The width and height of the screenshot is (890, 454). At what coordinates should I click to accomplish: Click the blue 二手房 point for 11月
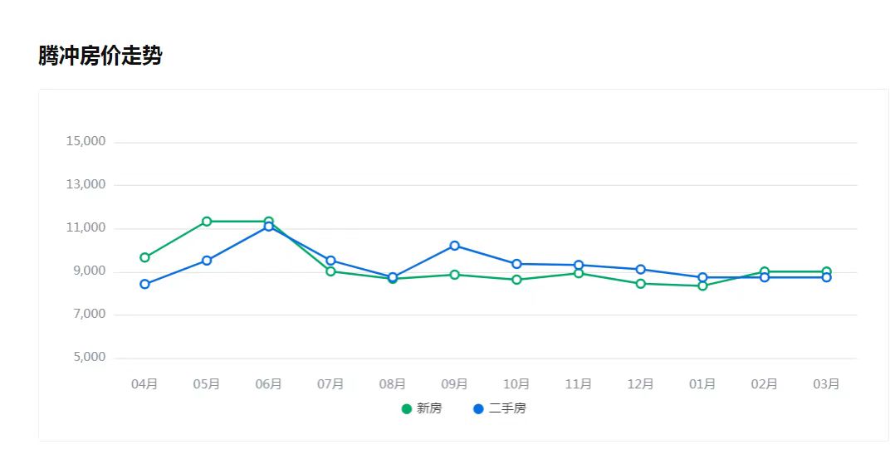(x=579, y=266)
